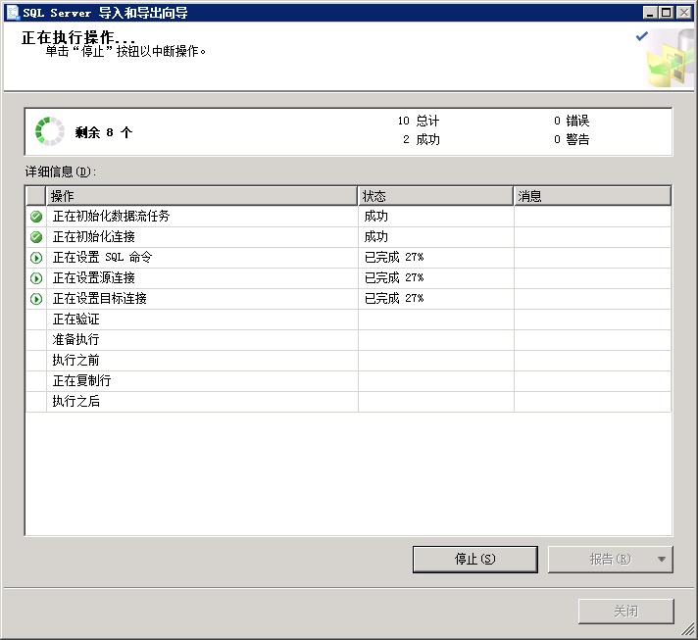Click the 消息 column header
Screen dimensions: 698x640
coord(592,196)
